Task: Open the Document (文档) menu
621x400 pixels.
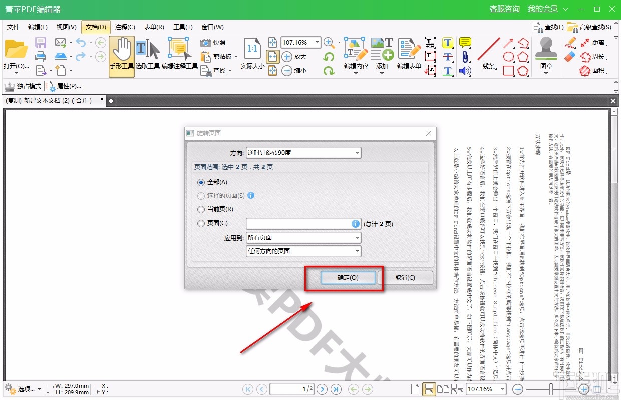Action: [x=96, y=27]
